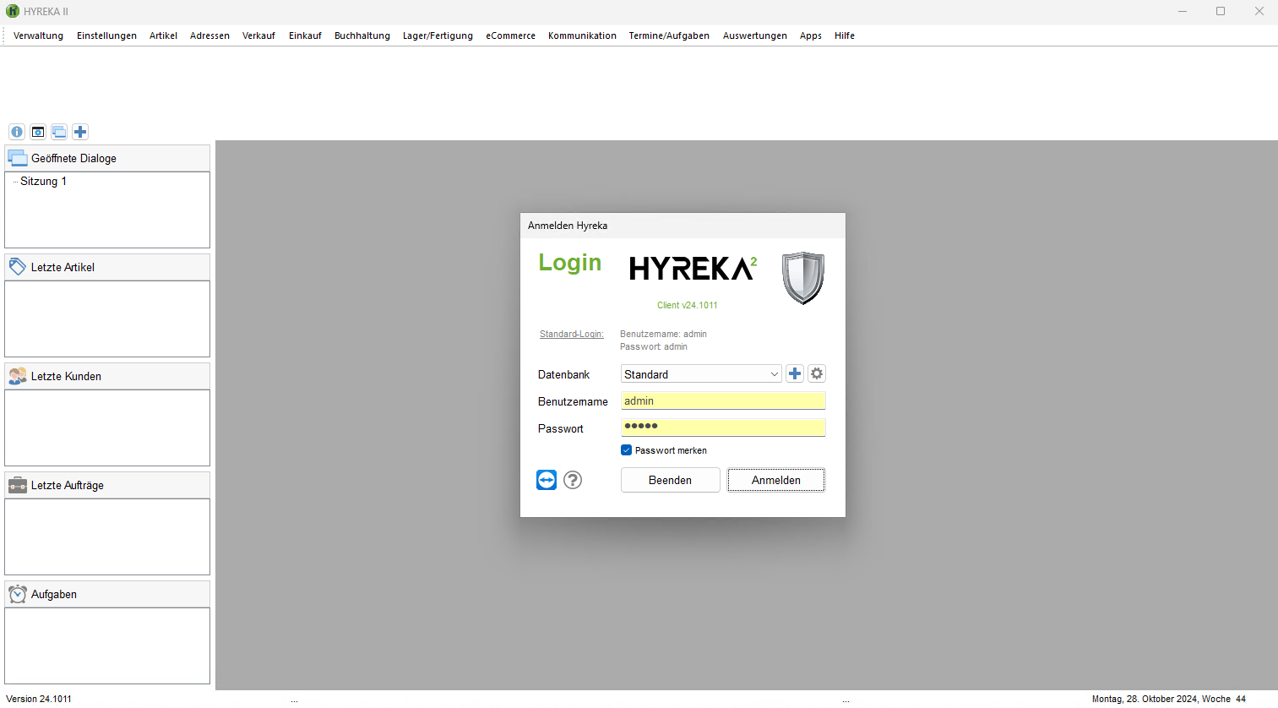Click the green Login heading
The height and width of the screenshot is (708, 1278).
(570, 263)
